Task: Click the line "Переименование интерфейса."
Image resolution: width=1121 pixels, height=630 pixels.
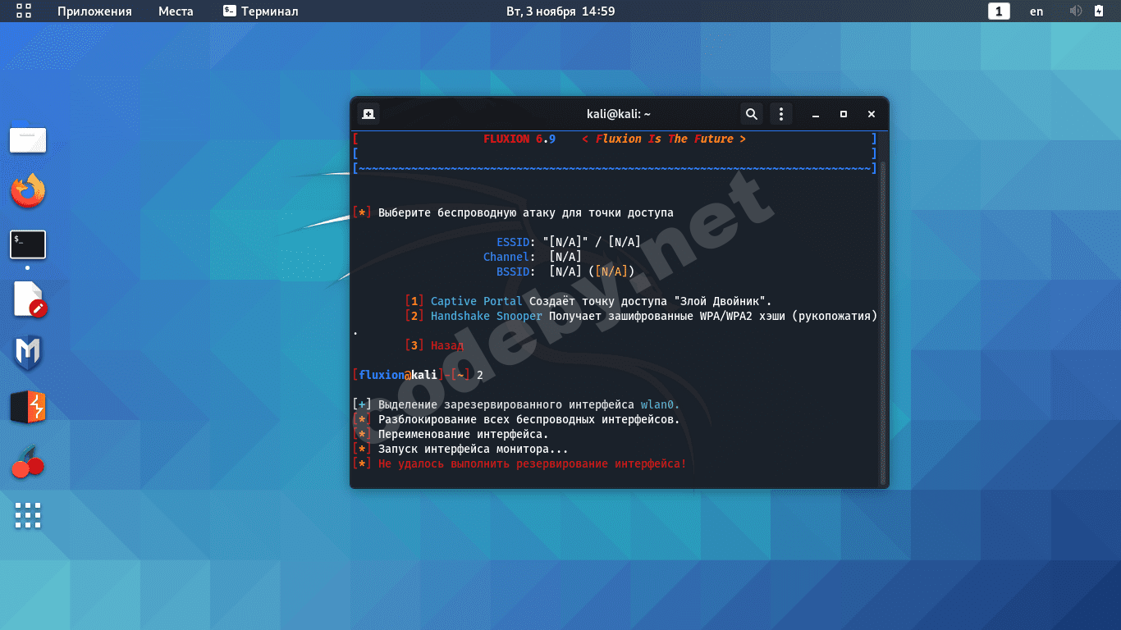Action: point(463,434)
